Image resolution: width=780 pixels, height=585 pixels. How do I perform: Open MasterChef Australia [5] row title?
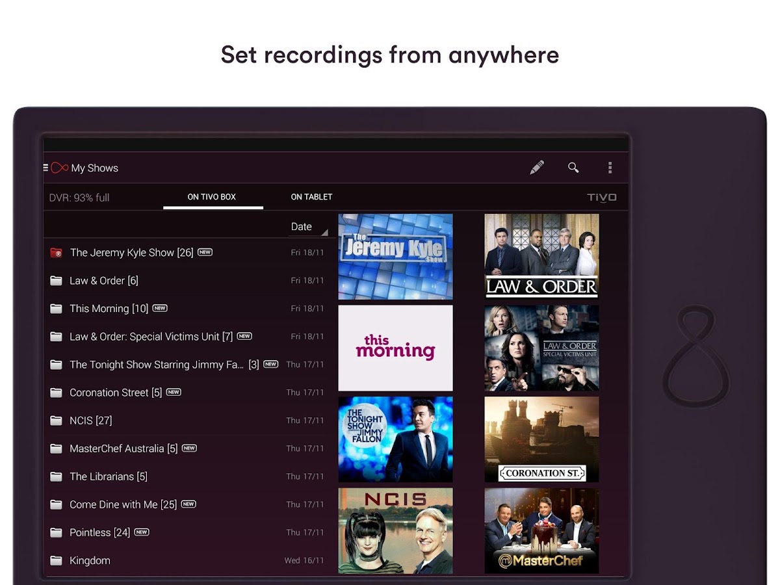[123, 448]
